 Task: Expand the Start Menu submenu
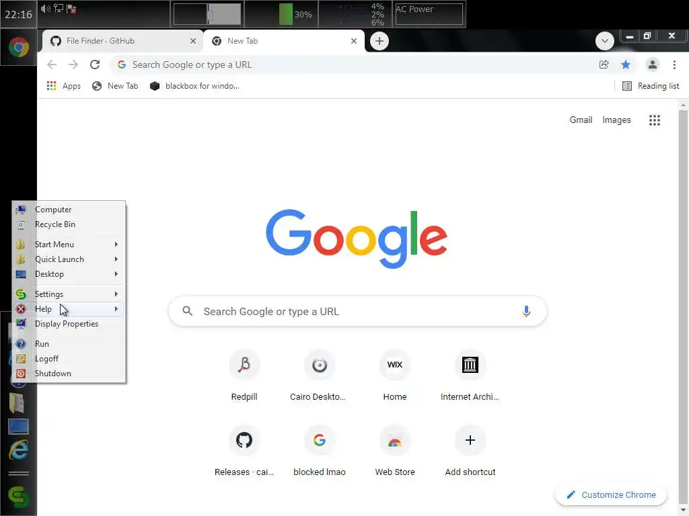point(69,245)
